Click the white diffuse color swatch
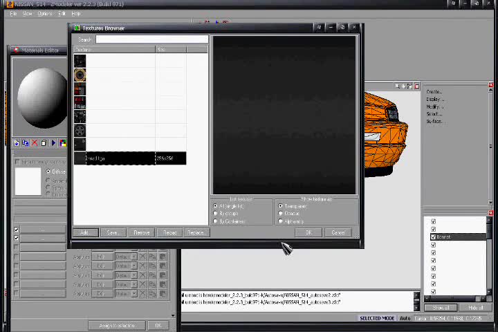 point(28,181)
